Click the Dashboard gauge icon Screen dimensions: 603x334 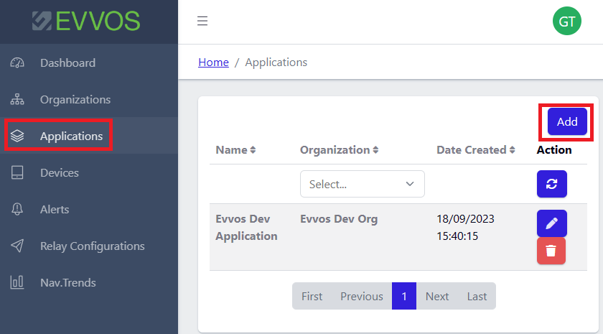(x=17, y=62)
